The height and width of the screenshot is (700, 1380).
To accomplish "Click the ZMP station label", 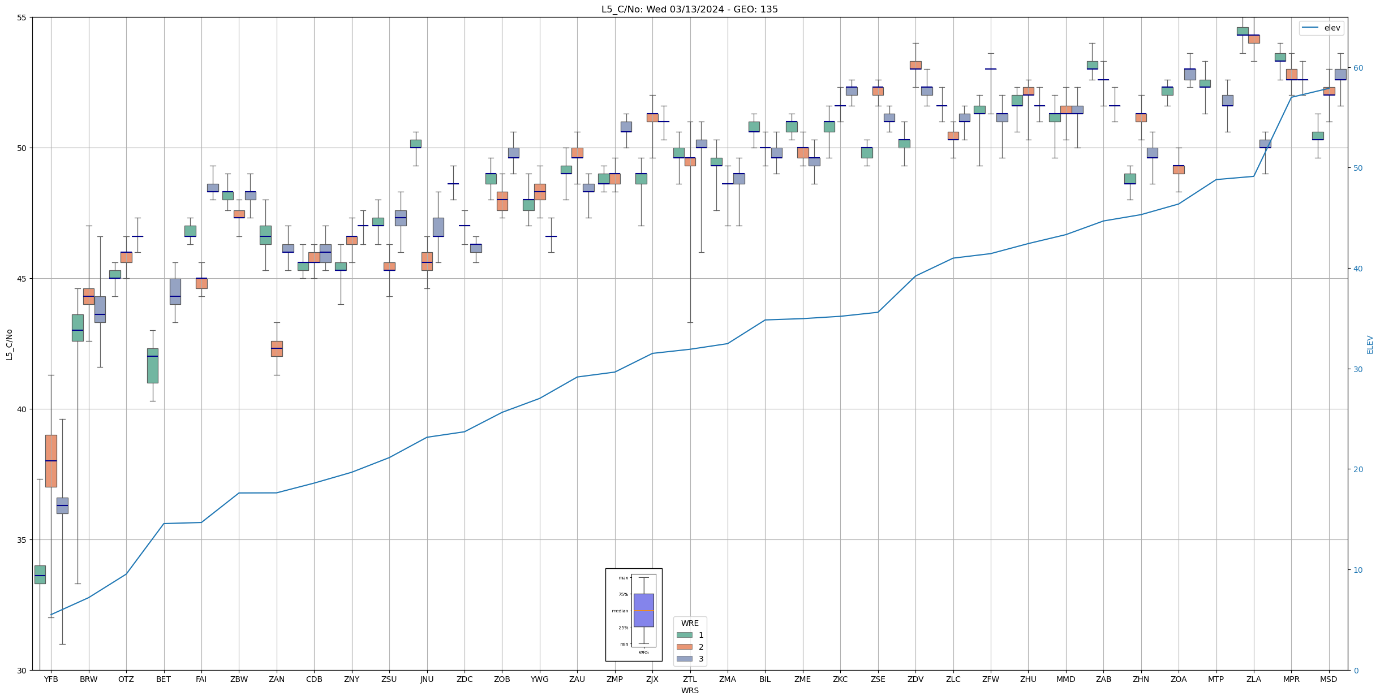I will click(614, 679).
